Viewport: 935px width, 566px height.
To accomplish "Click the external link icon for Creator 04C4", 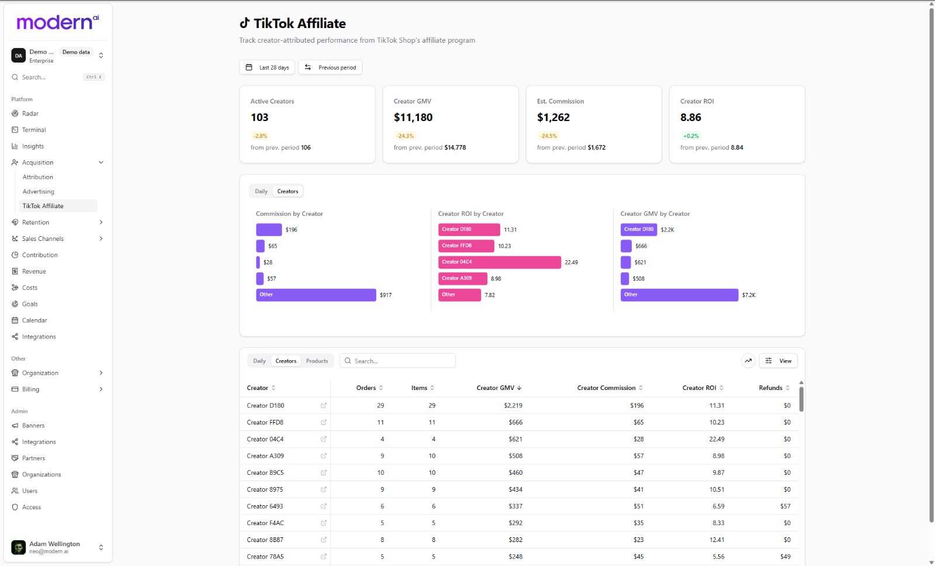I will (x=324, y=439).
